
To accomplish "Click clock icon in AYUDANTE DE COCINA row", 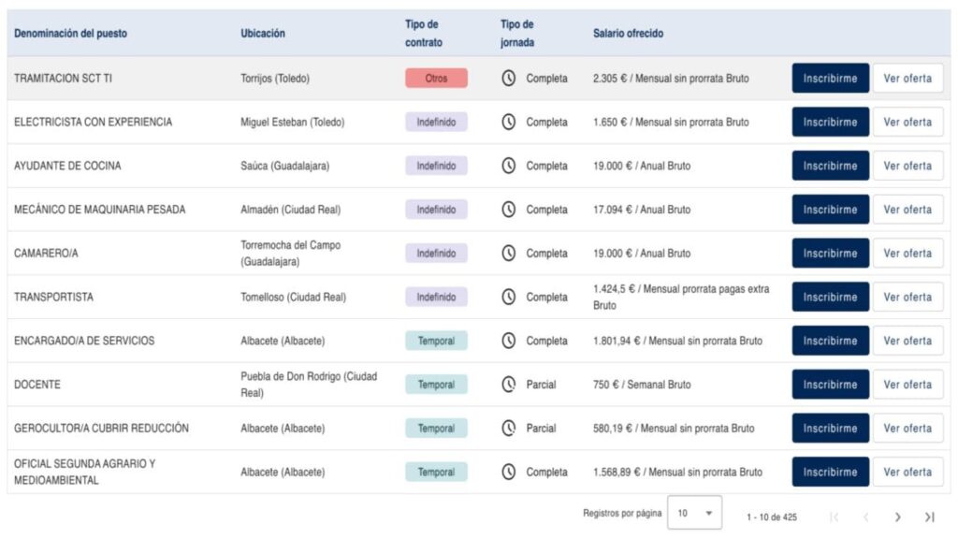I will coord(508,166).
